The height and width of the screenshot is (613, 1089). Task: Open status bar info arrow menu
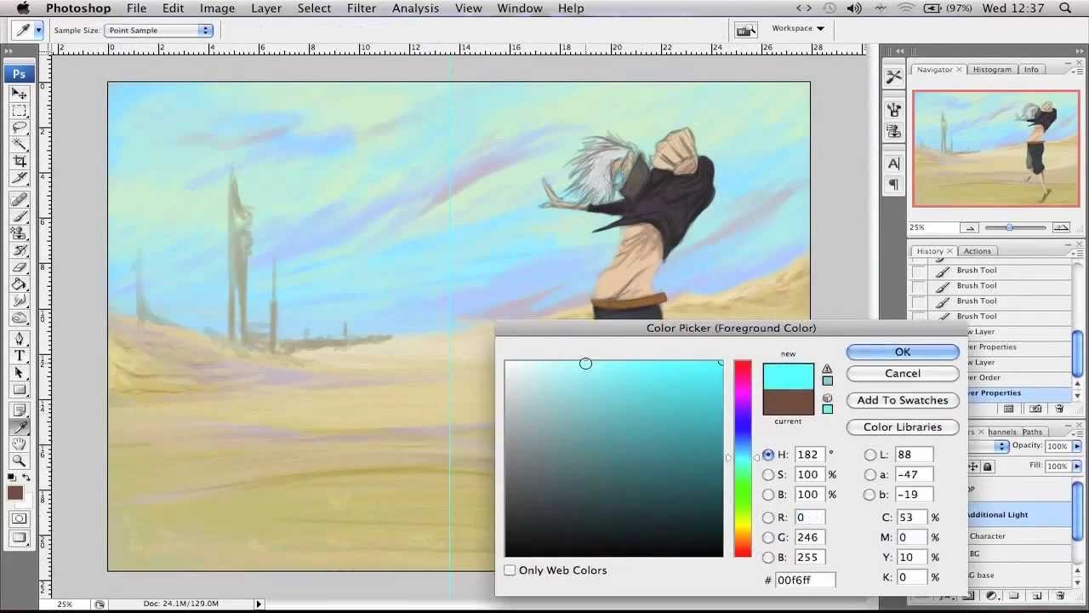pos(259,604)
